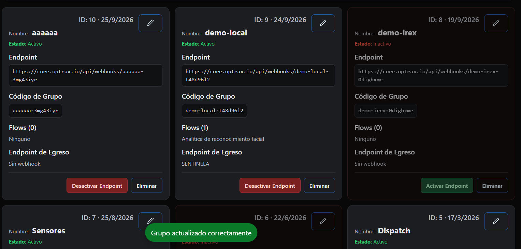This screenshot has height=249, width=521.
Task: Click Desactivar Endpoint on demo-local card
Action: tap(270, 185)
